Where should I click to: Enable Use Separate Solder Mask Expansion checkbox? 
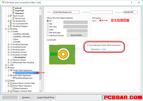tap(88, 45)
